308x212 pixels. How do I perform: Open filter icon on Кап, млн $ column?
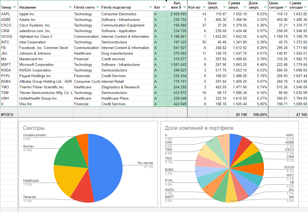[184, 7]
